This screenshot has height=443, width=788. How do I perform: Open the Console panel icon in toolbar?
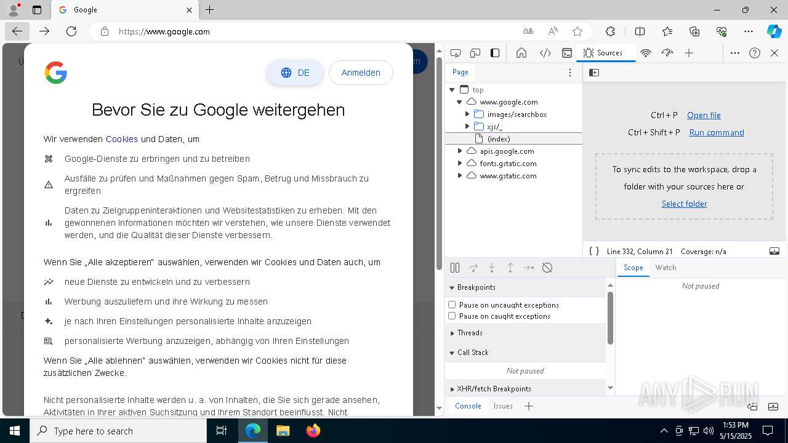567,53
